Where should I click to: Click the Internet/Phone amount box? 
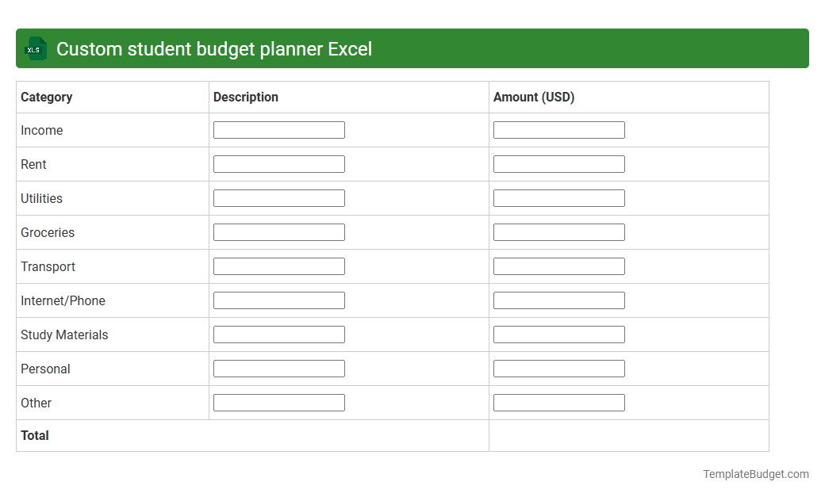coord(558,300)
